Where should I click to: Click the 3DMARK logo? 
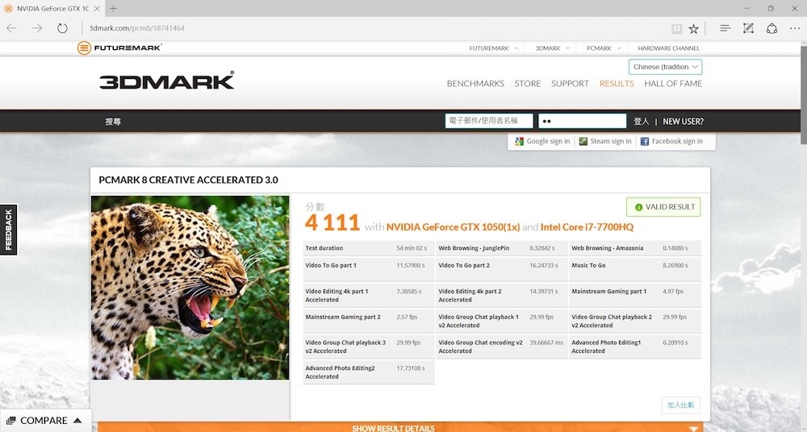pyautogui.click(x=167, y=81)
